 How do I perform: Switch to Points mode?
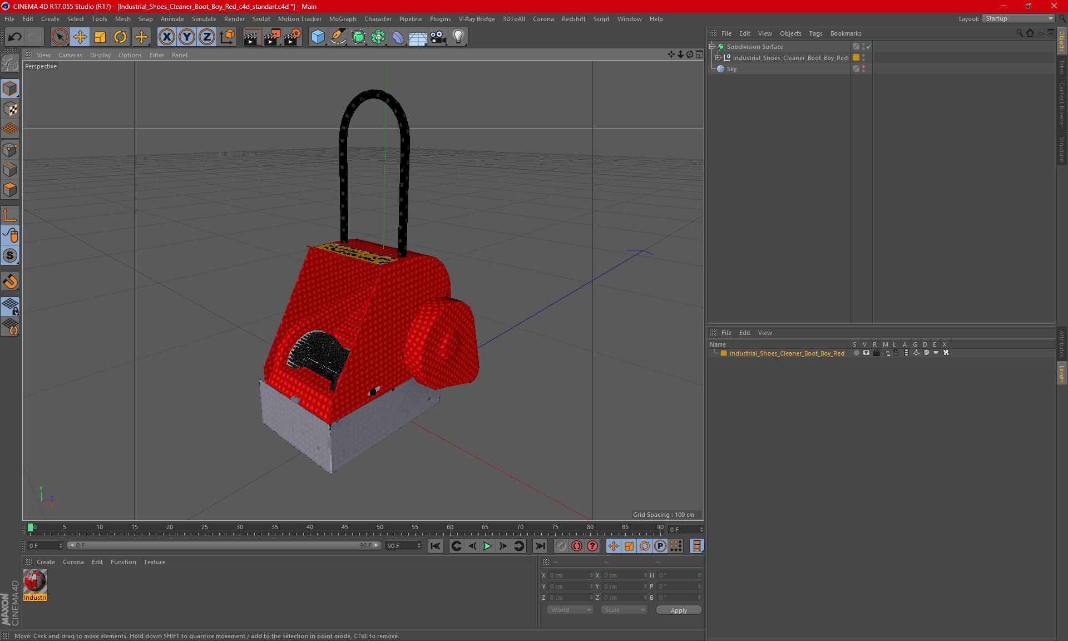[x=10, y=149]
